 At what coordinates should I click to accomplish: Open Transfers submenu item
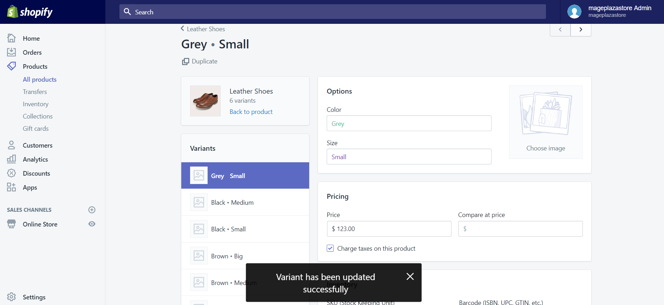[x=35, y=92]
